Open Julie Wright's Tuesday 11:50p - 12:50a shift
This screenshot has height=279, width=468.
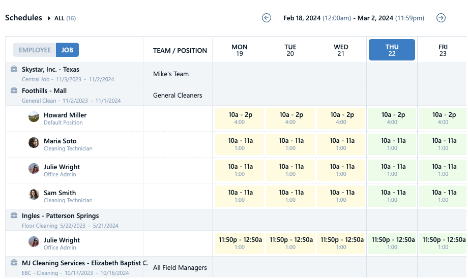(290, 243)
